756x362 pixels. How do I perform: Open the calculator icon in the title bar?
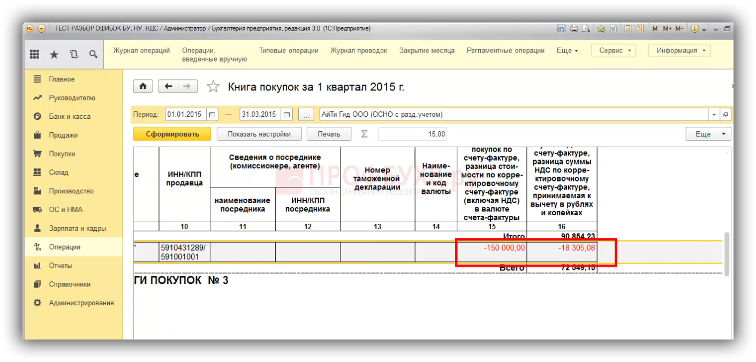(x=628, y=29)
